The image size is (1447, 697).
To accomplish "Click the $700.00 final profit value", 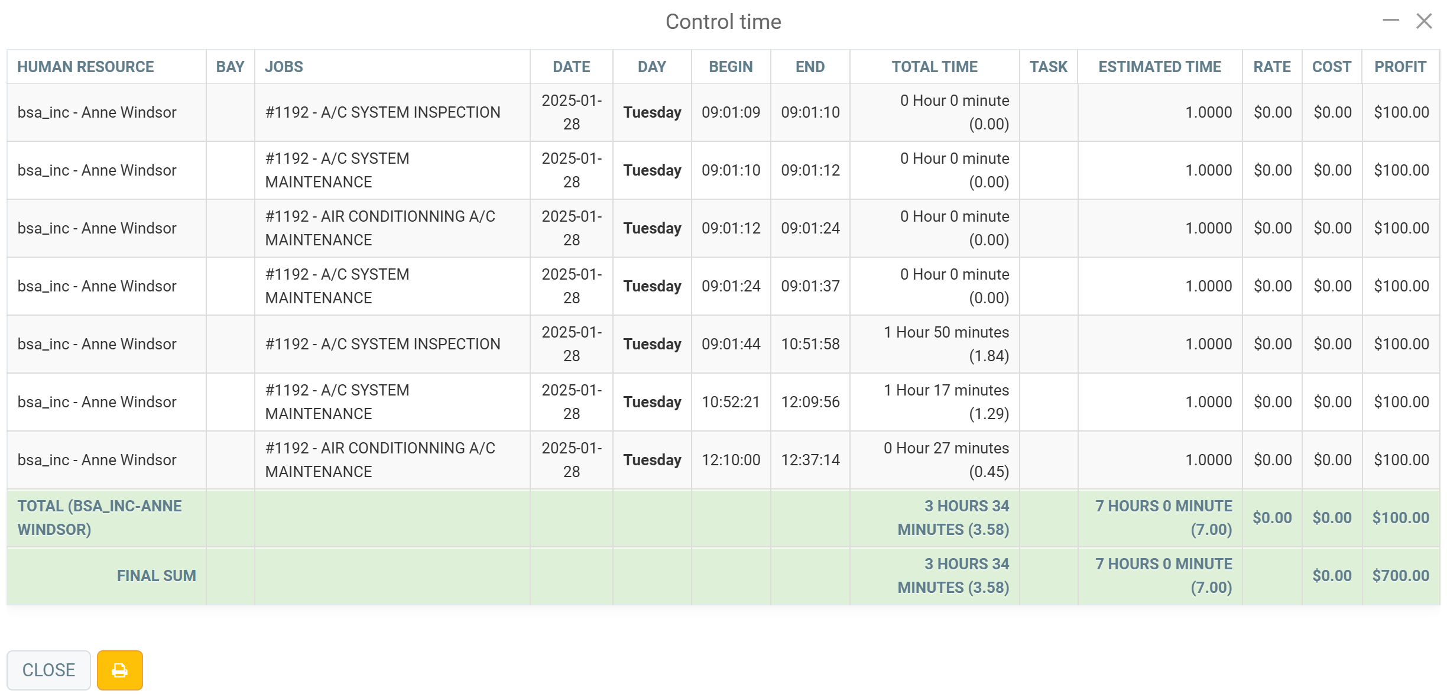I will click(1400, 576).
